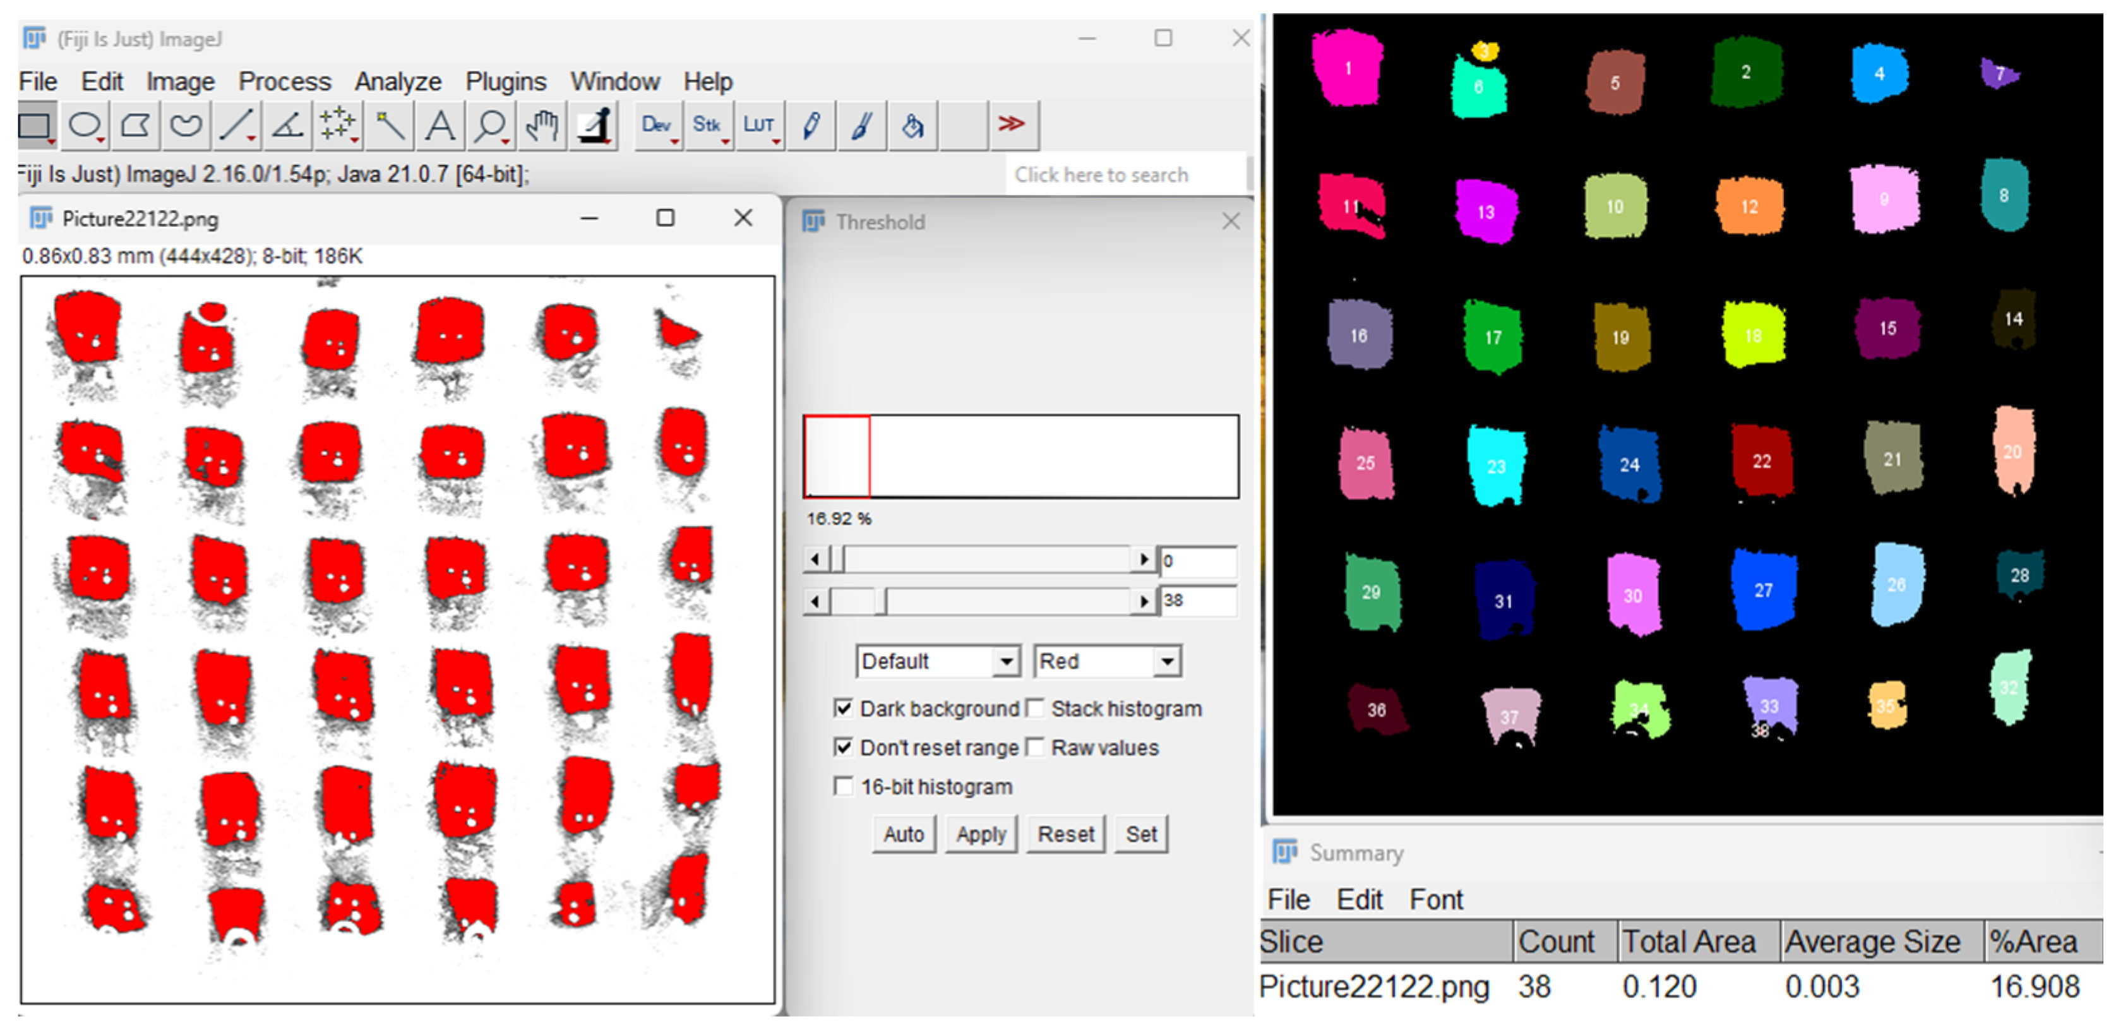
Task: Activate the Wand tracing tool
Action: click(390, 126)
